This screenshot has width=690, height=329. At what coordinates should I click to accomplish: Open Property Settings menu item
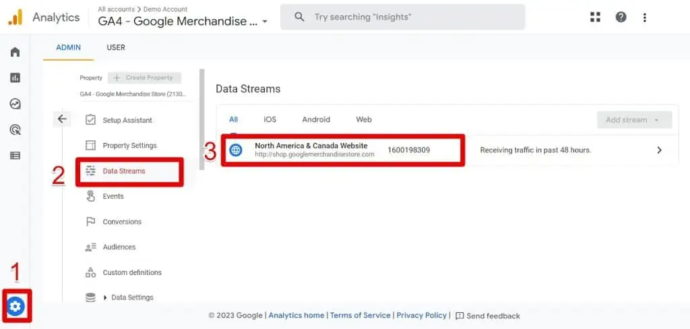[x=130, y=146]
